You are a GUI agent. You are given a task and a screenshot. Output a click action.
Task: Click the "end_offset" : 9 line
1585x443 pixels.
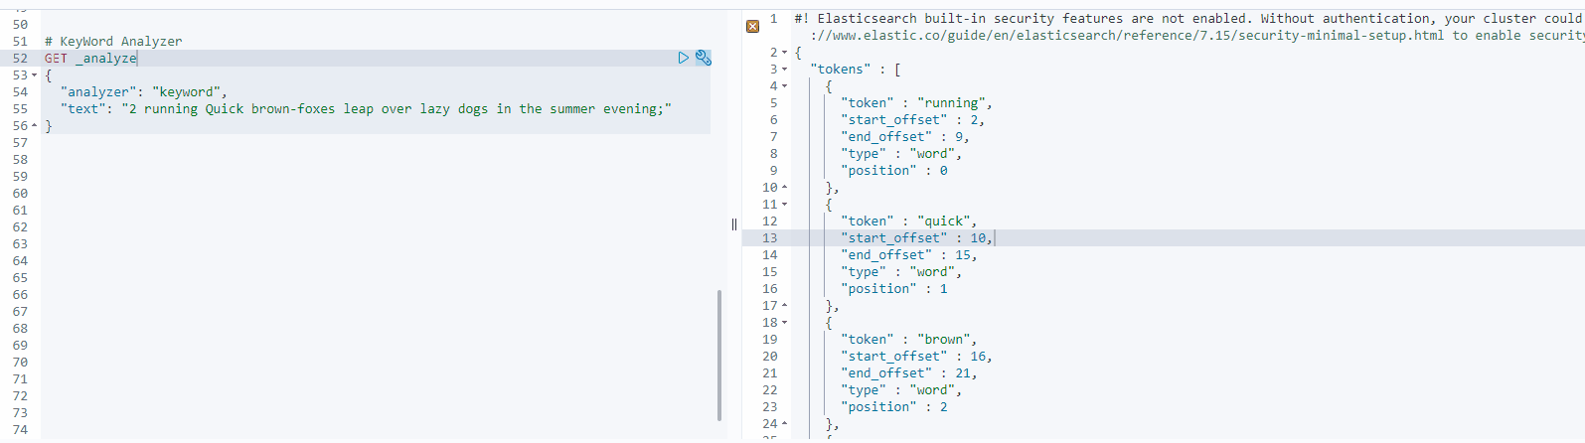tap(904, 137)
